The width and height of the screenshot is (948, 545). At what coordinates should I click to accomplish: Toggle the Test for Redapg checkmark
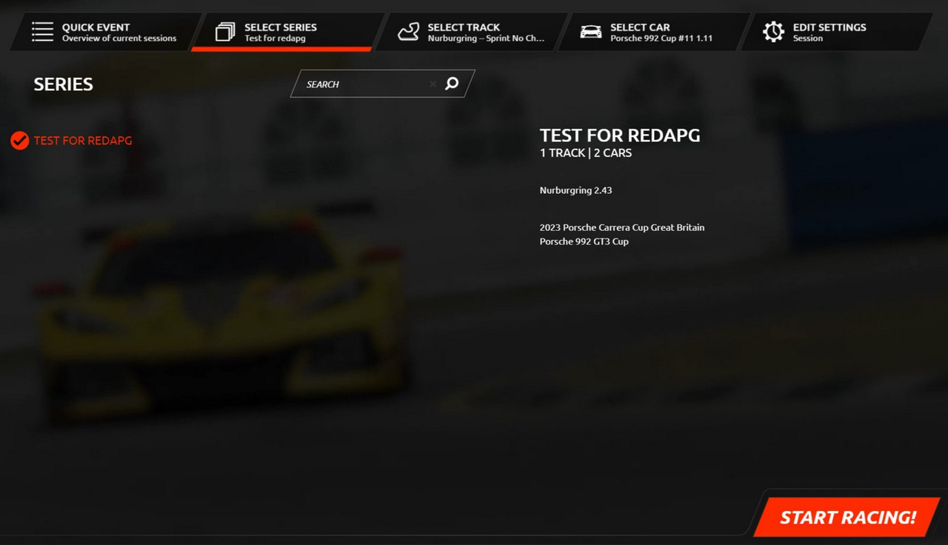pos(20,140)
